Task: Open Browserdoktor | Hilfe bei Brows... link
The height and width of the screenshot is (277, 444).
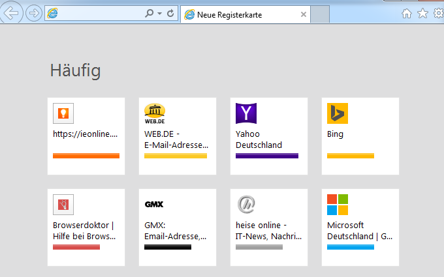Action: tap(84, 231)
